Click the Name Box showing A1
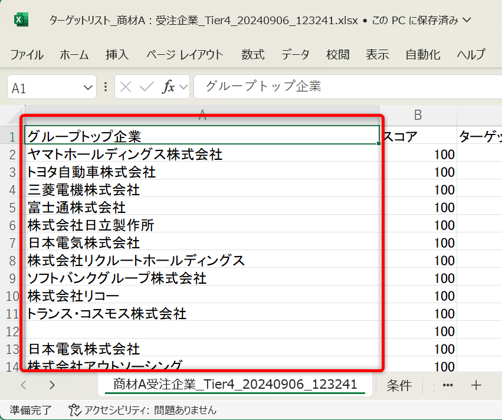502x420 pixels. click(44, 88)
